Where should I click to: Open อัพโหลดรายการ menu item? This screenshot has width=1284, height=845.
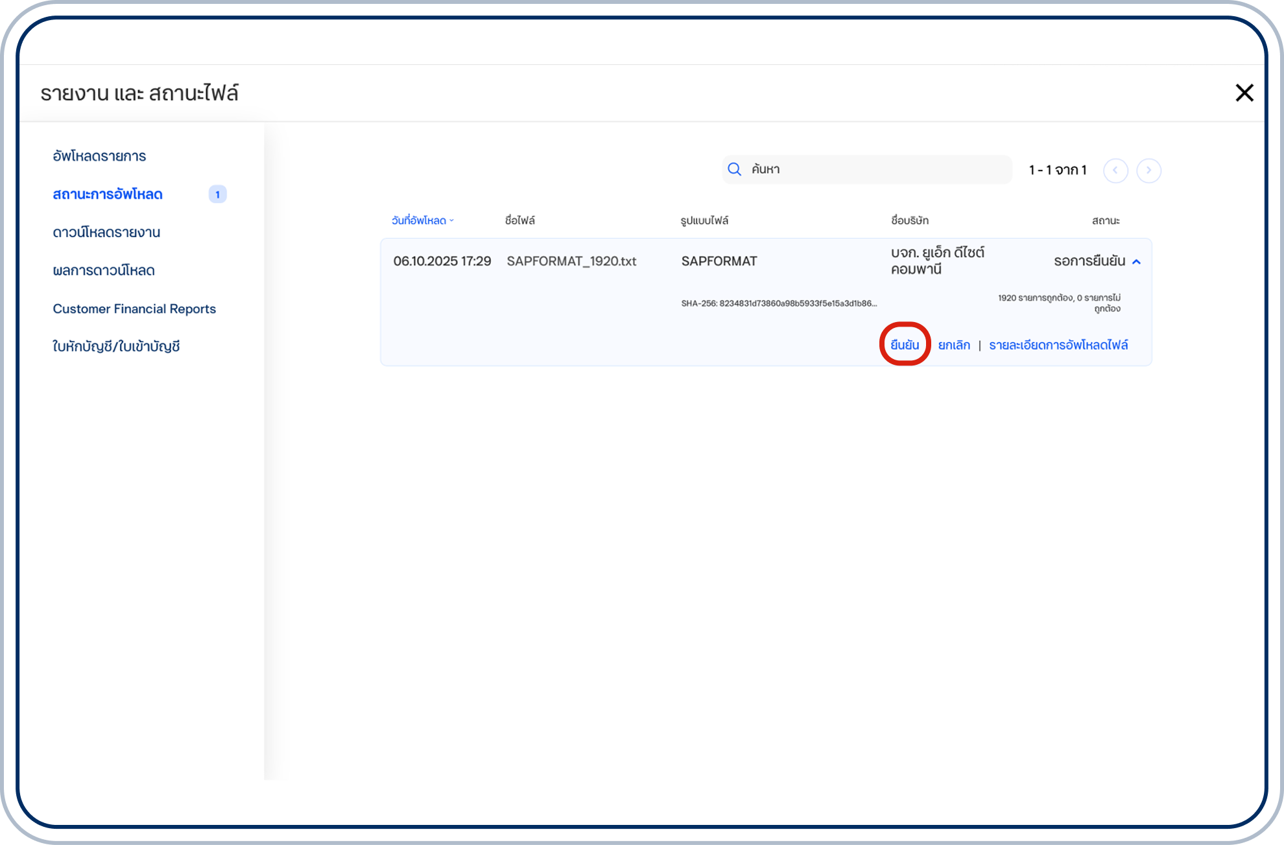[99, 156]
